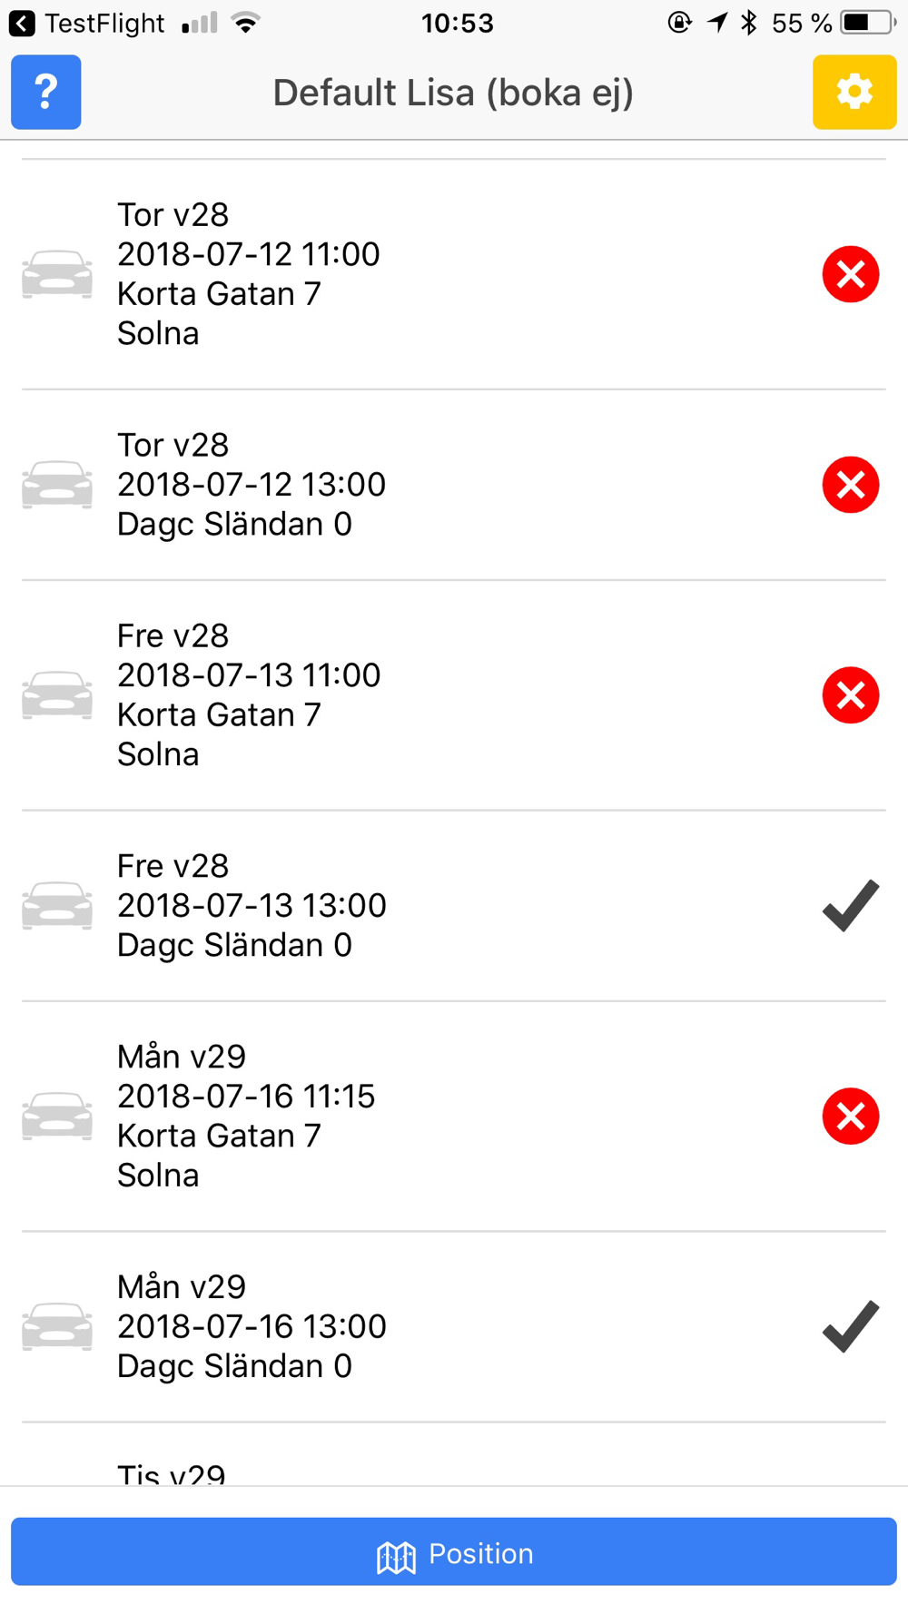Toggle checkmark on Fre 2018-07-13 13:00 booking
The height and width of the screenshot is (1614, 908).
(x=851, y=906)
